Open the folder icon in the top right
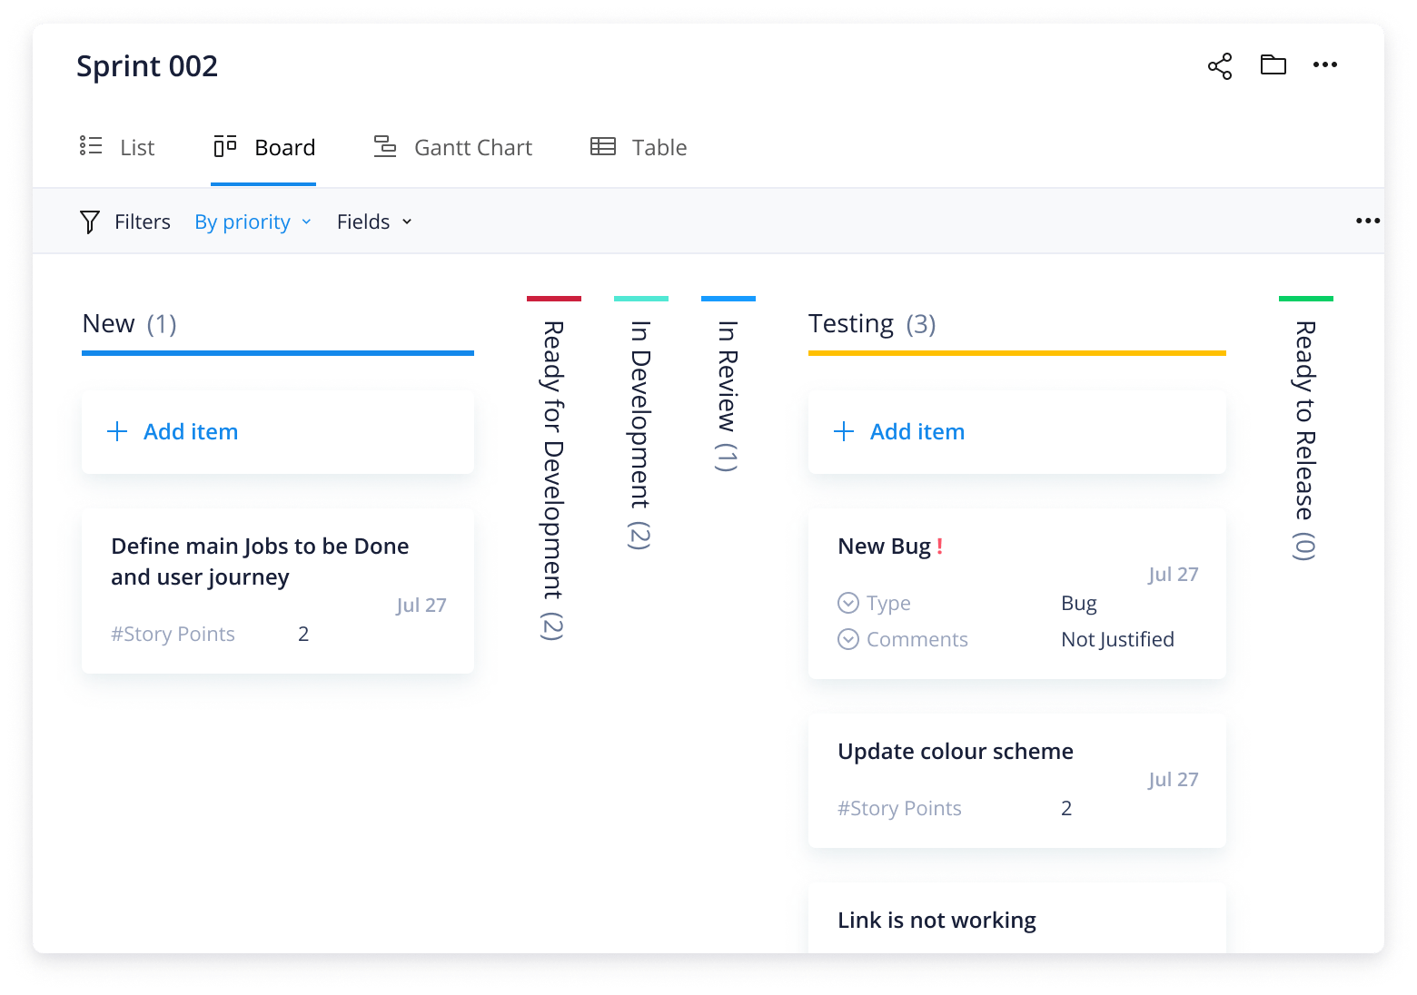 (x=1273, y=64)
